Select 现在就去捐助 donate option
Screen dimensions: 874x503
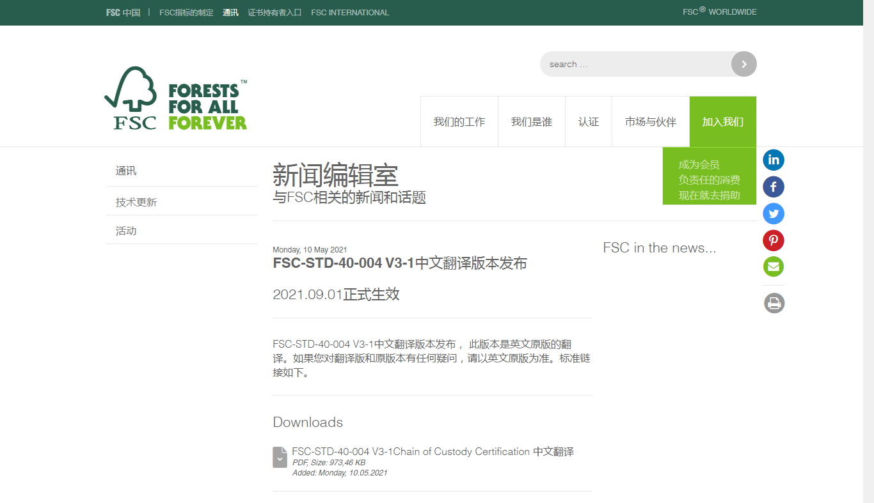pos(710,196)
